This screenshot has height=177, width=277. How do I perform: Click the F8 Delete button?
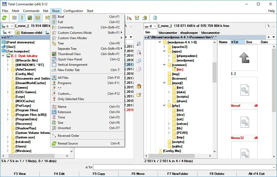coord(217,174)
